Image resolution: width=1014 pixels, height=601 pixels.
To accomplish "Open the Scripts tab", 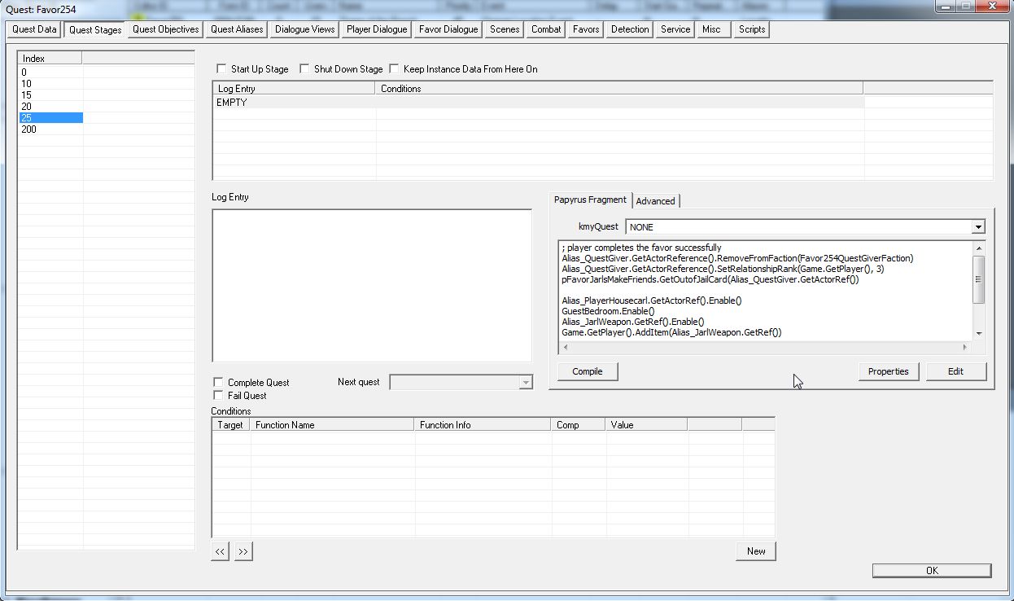I will click(x=751, y=29).
